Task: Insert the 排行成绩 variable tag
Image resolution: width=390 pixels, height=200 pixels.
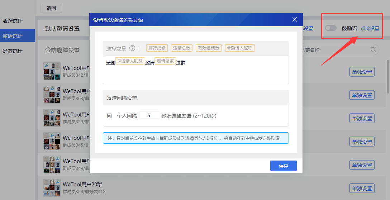Action: point(157,48)
